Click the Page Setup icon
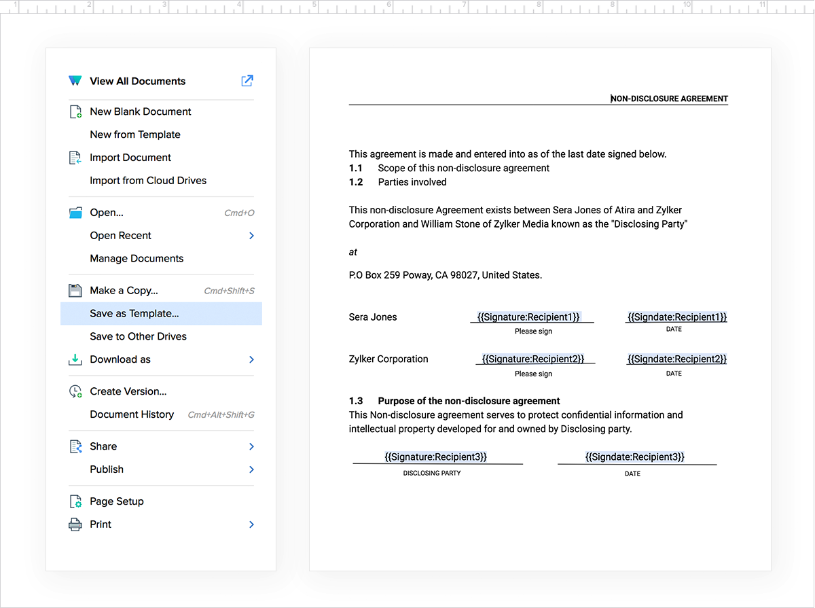Screen dimensions: 815x608 click(x=75, y=501)
